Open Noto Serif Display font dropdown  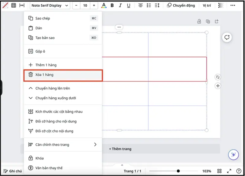pos(50,6)
